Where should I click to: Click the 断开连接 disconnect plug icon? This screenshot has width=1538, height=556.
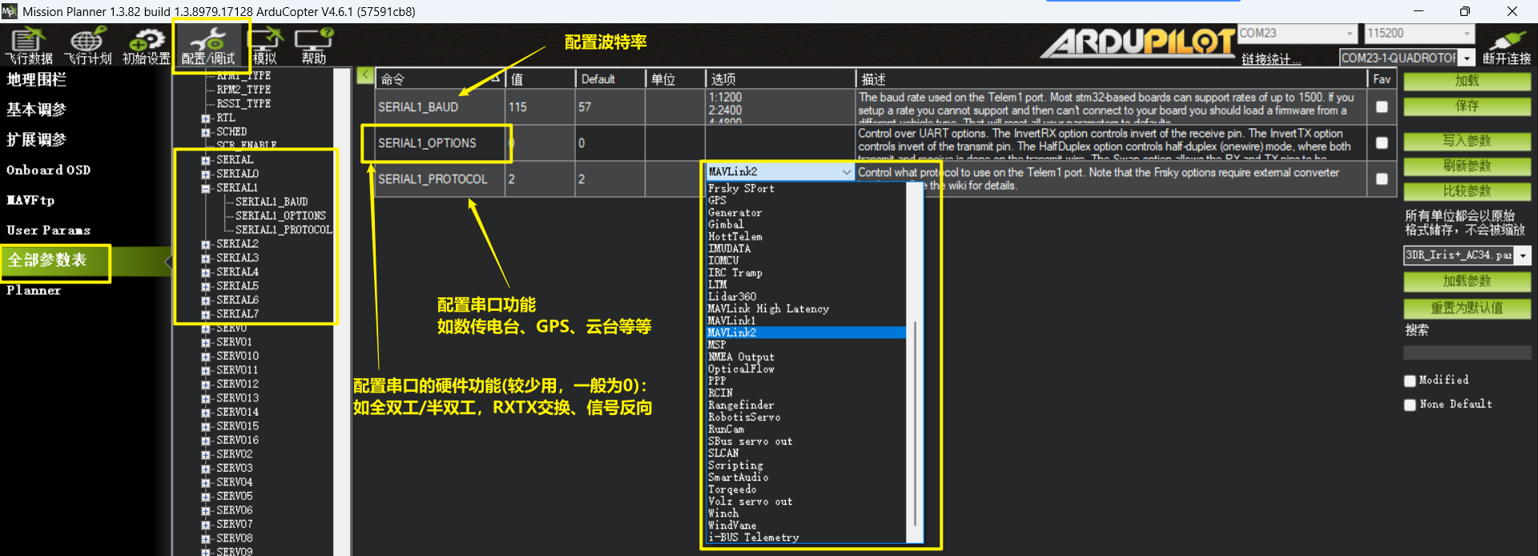[x=1506, y=46]
